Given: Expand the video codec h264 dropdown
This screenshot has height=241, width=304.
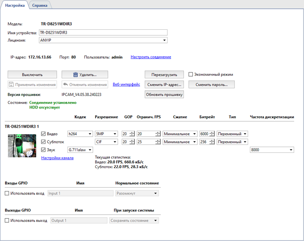Looking at the screenshot, I should [x=80, y=134].
